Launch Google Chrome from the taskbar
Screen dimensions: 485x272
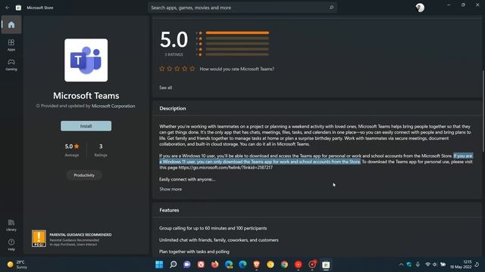[284, 264]
